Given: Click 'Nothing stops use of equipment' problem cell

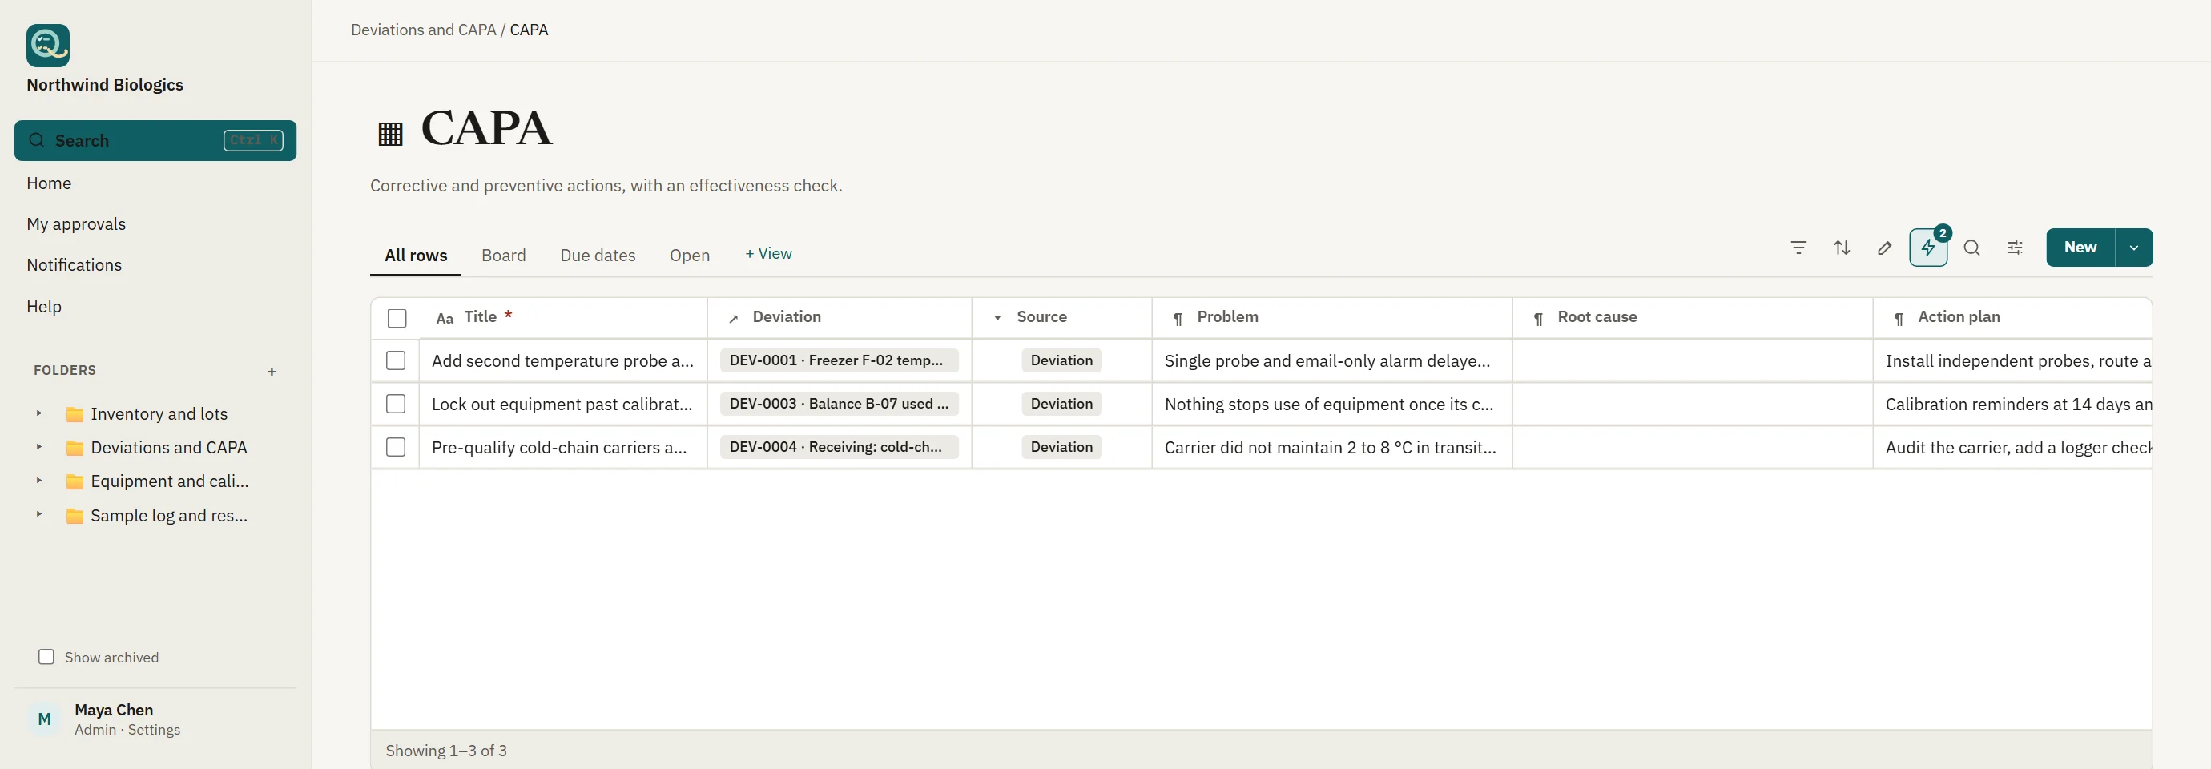Looking at the screenshot, I should click(1331, 405).
